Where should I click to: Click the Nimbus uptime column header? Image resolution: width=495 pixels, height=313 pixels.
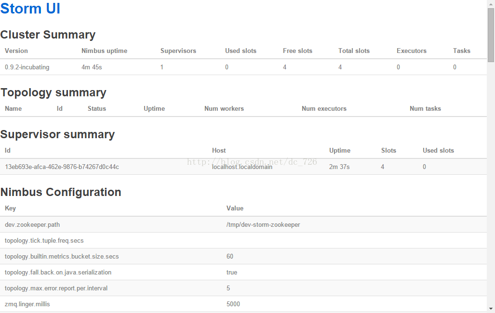coord(104,51)
